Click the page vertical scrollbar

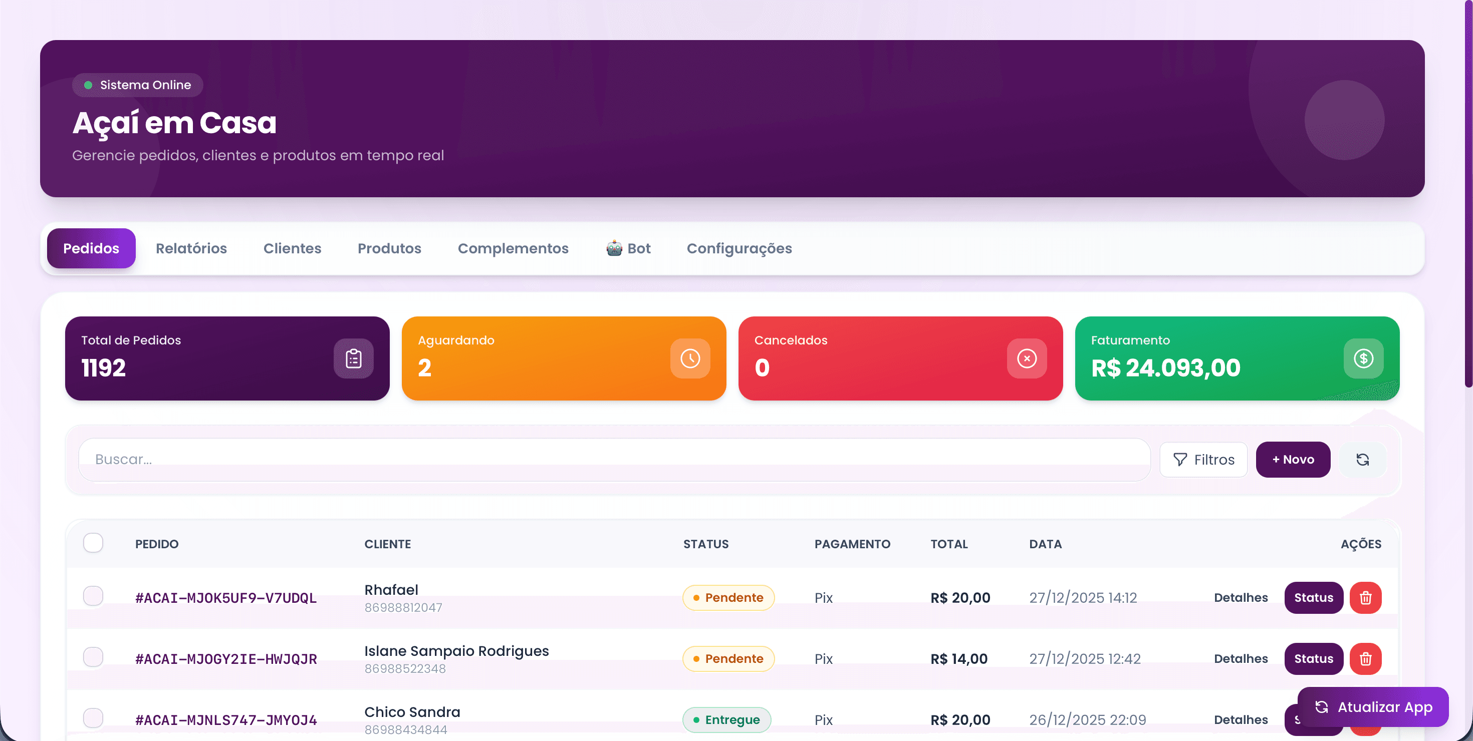tap(1467, 194)
